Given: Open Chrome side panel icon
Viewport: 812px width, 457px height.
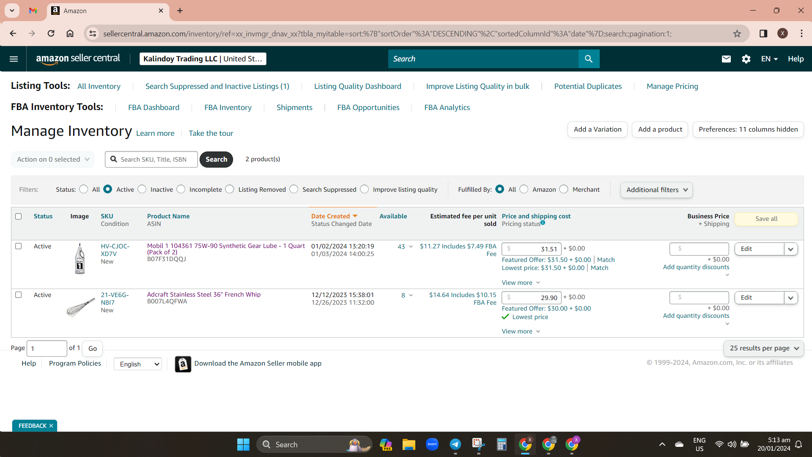Looking at the screenshot, I should [x=763, y=33].
